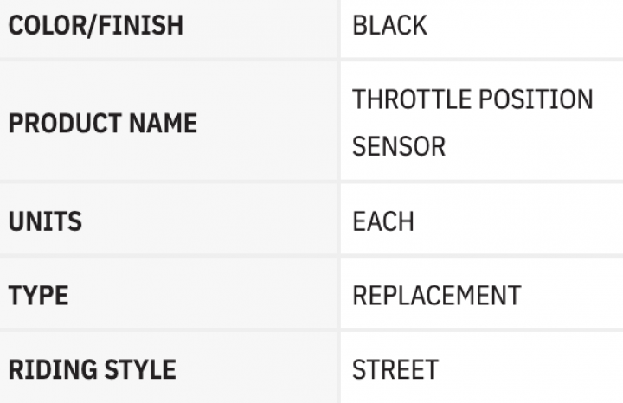This screenshot has height=403, width=623.
Task: Select the word STYLE in bottom label
Action: point(140,369)
